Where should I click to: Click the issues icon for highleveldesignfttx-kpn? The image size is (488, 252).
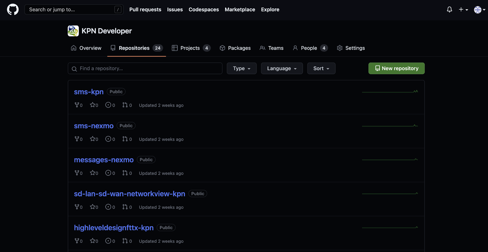tap(108, 241)
